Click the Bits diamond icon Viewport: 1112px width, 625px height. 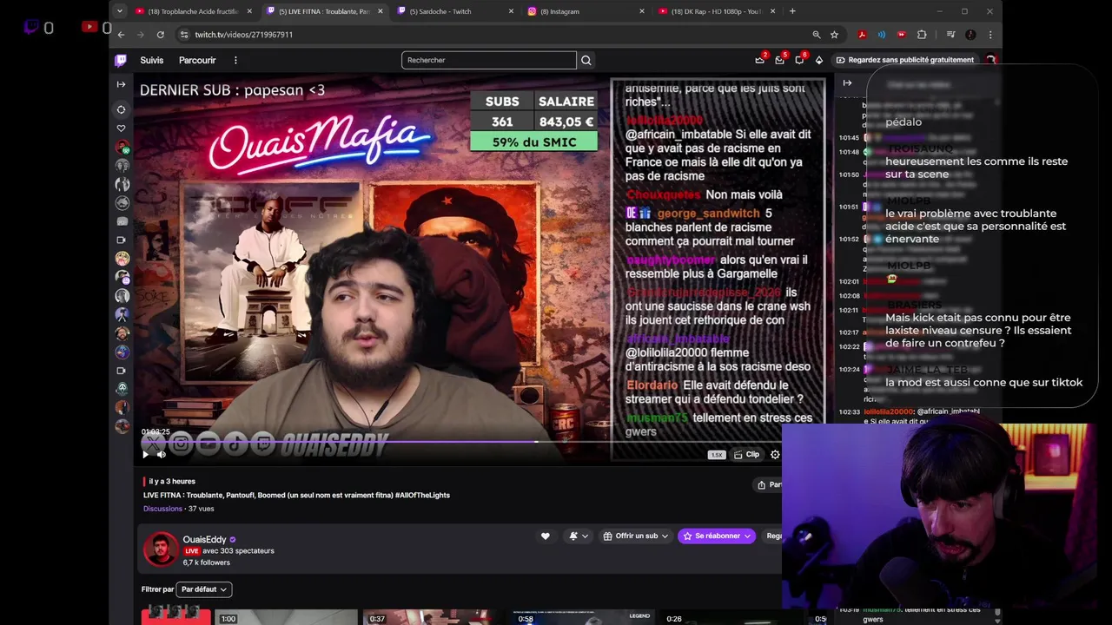pyautogui.click(x=818, y=60)
